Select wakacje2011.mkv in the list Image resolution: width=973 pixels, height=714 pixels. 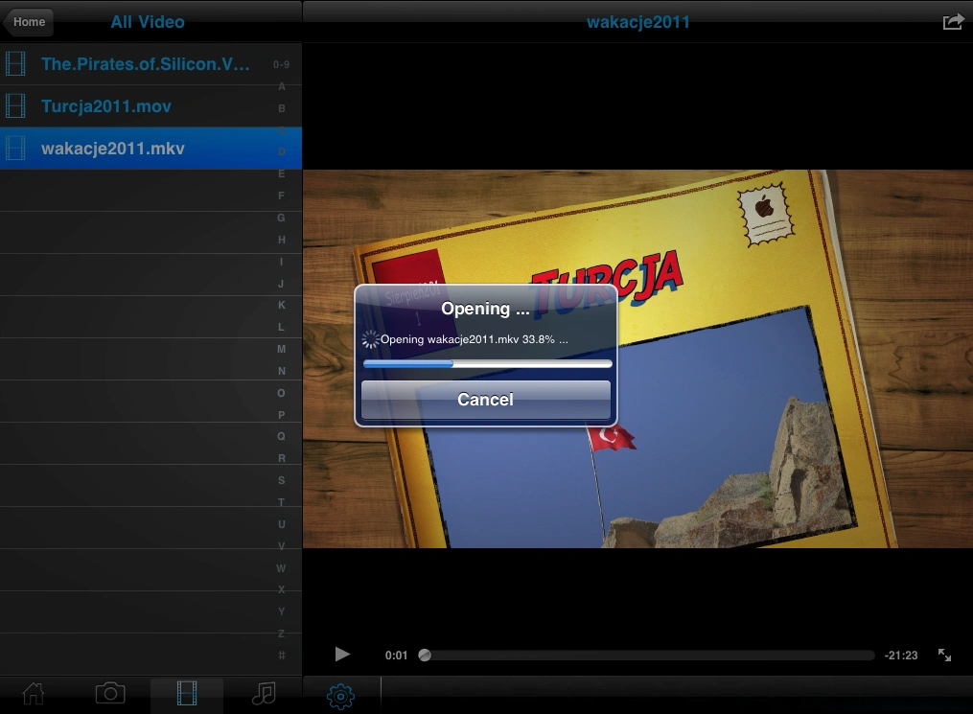(x=112, y=149)
